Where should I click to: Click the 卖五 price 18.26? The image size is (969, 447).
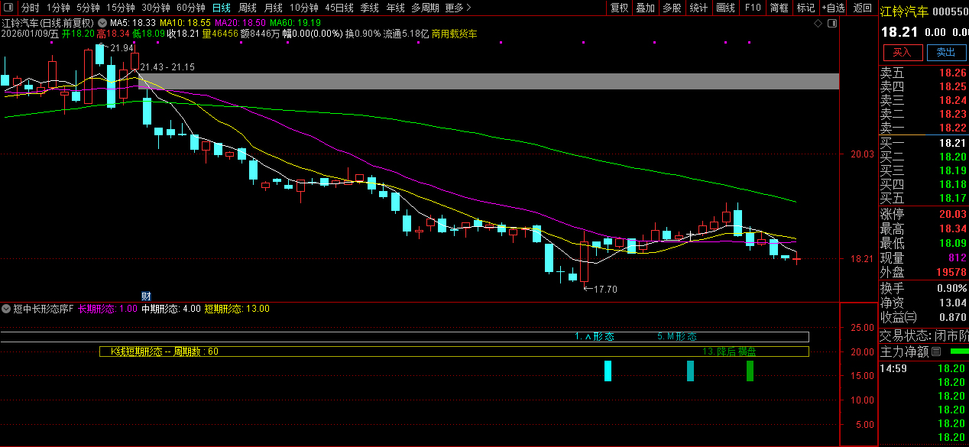pyautogui.click(x=952, y=73)
